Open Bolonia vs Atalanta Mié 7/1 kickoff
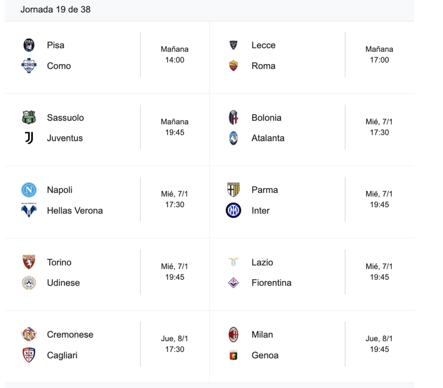This screenshot has height=388, width=443. (379, 127)
